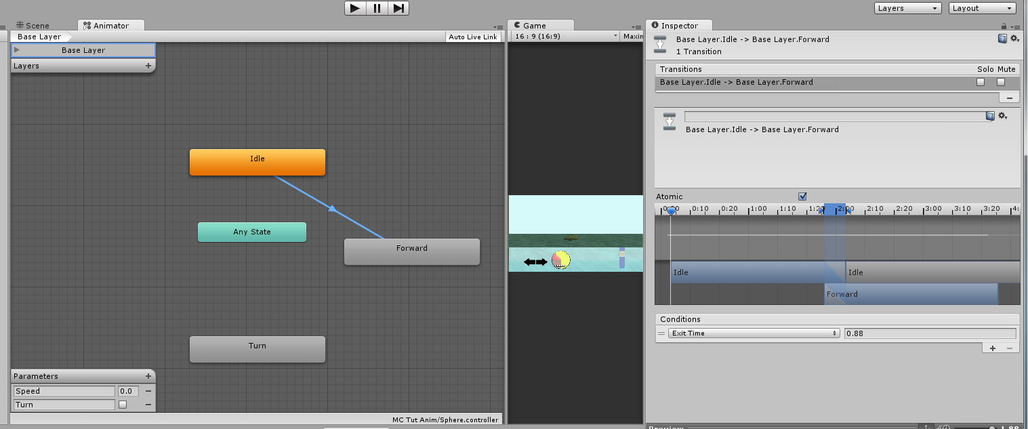The width and height of the screenshot is (1028, 429).
Task: Uncheck the Atomic checkbox
Action: pyautogui.click(x=803, y=197)
